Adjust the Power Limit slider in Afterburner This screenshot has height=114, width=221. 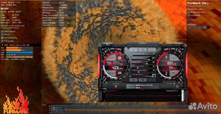pyautogui.click(x=142, y=60)
